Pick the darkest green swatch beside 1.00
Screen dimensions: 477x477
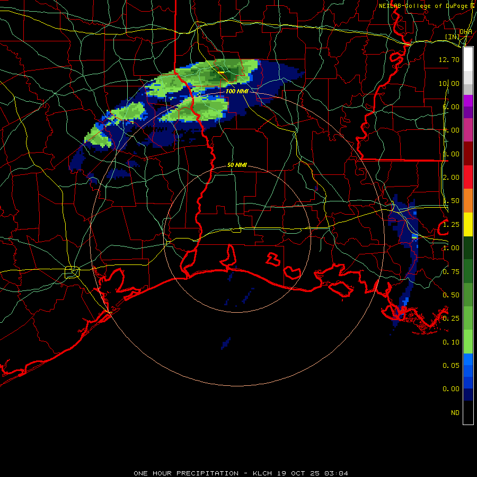point(468,248)
